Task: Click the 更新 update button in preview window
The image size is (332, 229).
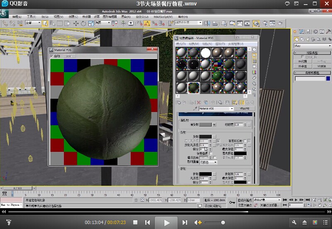Action: click(69, 56)
